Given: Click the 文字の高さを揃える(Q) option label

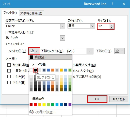Looking at the screenshot, I should coord(87,77).
